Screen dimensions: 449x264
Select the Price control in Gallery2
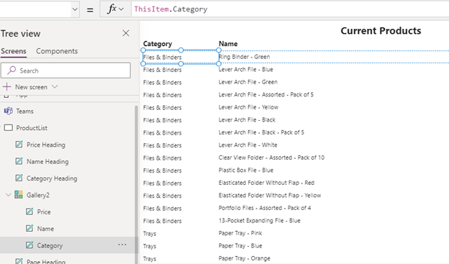pyautogui.click(x=44, y=212)
